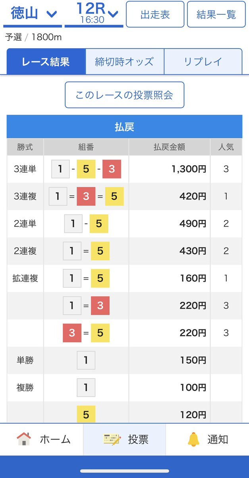Tap yellow boat 5 in 2連単 row
This screenshot has width=249, height=478.
coord(99,224)
